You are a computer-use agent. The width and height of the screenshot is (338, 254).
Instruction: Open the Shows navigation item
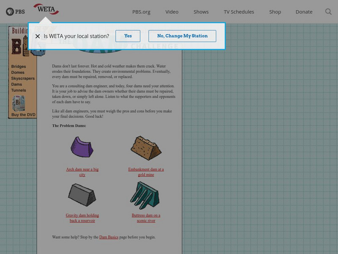click(201, 12)
